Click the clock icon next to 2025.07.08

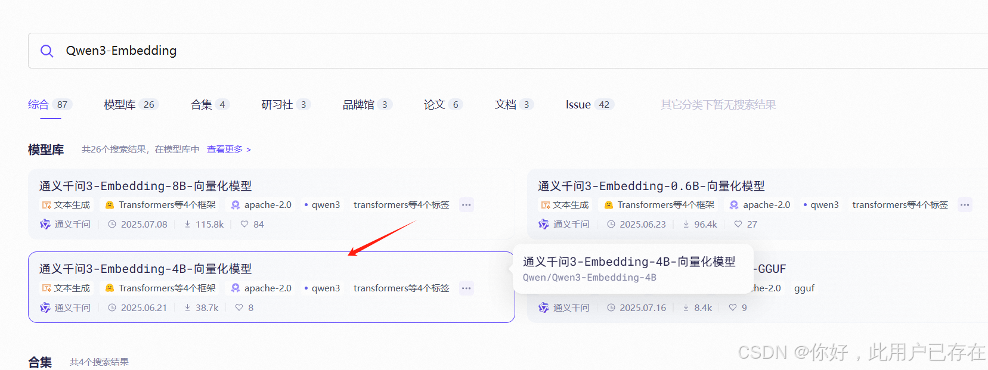(112, 225)
